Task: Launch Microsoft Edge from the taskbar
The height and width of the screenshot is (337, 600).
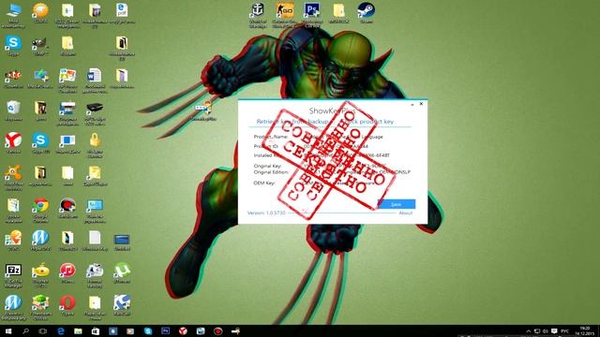Action: click(60, 330)
